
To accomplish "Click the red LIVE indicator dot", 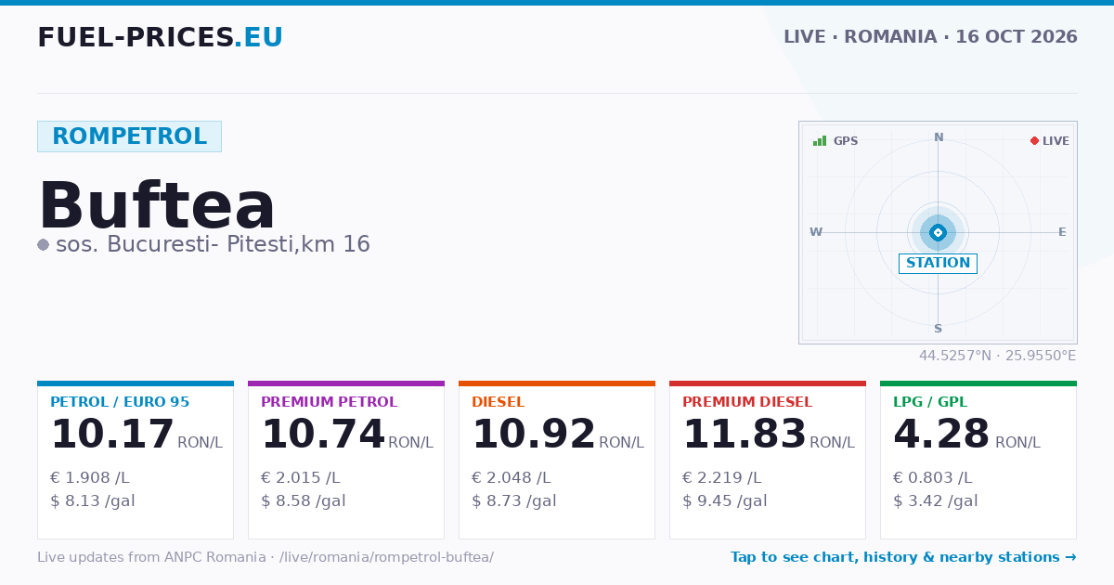I will pyautogui.click(x=1034, y=141).
